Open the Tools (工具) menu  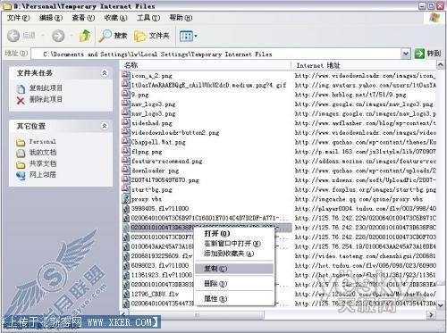coord(148,18)
